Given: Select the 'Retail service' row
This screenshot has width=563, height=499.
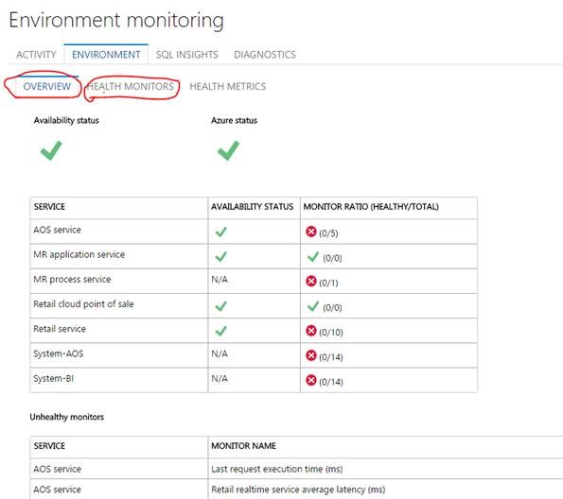Looking at the screenshot, I should [254, 331].
